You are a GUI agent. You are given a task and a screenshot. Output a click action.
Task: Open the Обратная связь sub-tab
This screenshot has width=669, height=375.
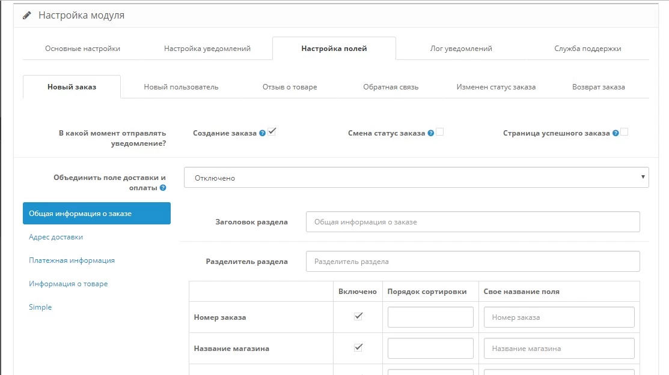click(x=391, y=87)
